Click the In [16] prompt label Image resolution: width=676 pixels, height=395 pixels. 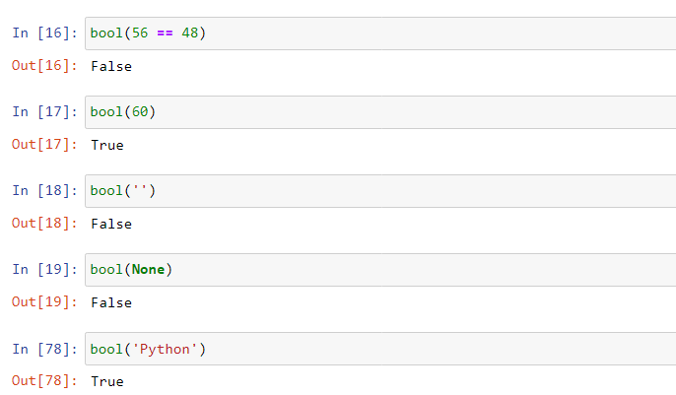(45, 33)
